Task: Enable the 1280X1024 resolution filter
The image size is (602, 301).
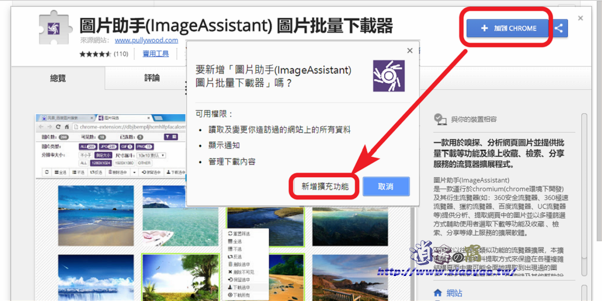Action: pyautogui.click(x=101, y=162)
